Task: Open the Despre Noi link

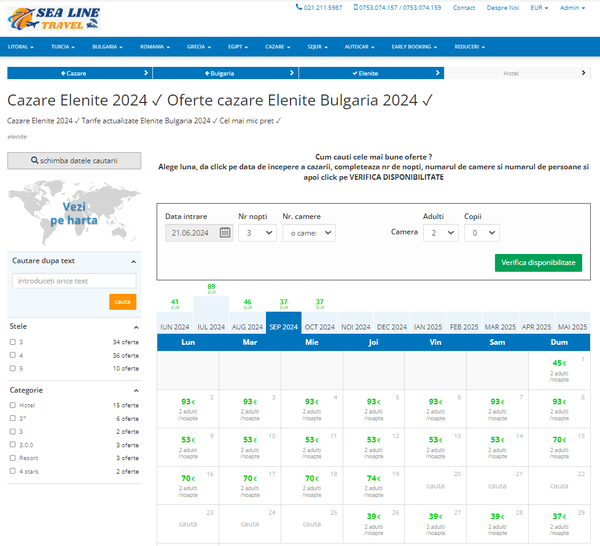Action: click(503, 7)
